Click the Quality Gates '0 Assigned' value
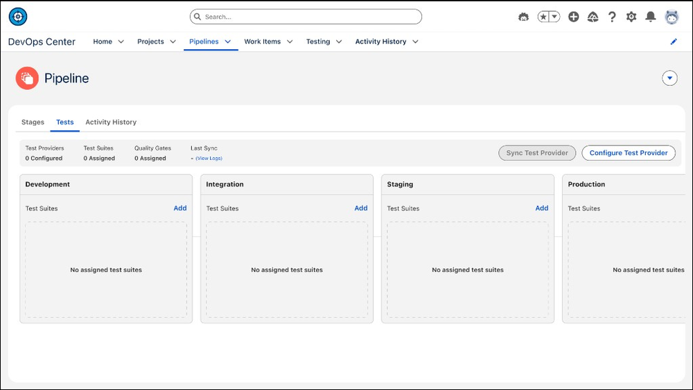Image resolution: width=693 pixels, height=390 pixels. pos(150,158)
